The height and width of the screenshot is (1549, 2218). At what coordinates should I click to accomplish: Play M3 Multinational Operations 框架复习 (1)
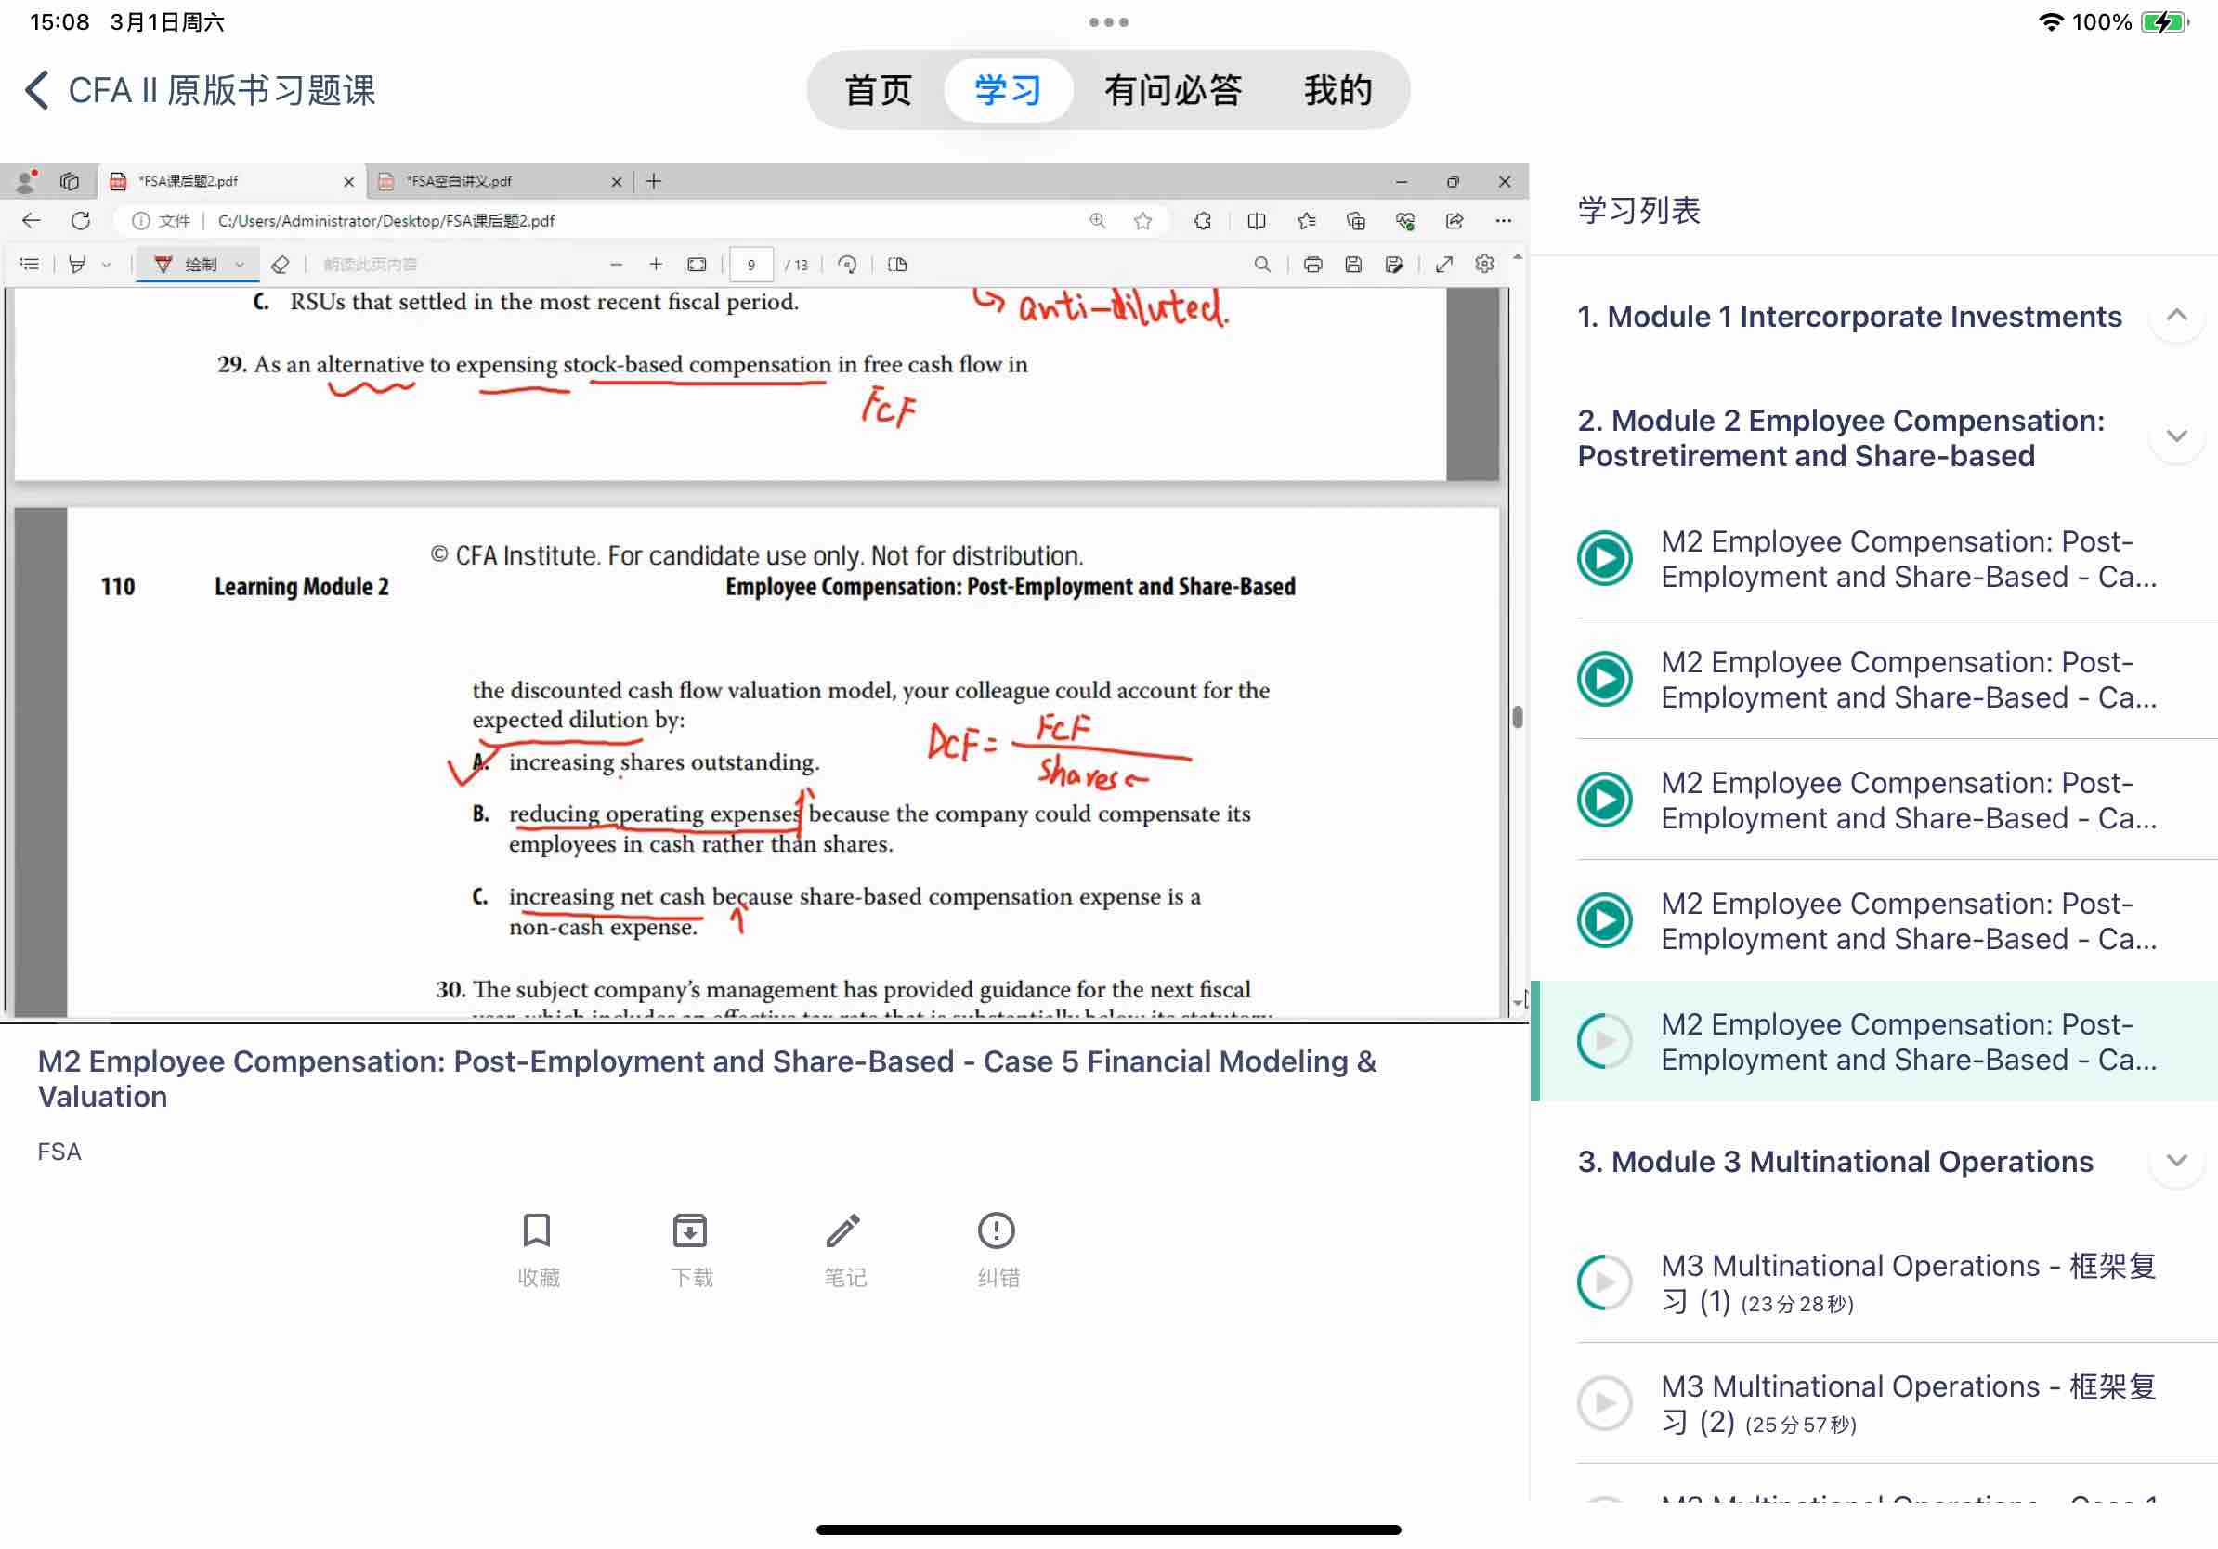click(1605, 1282)
